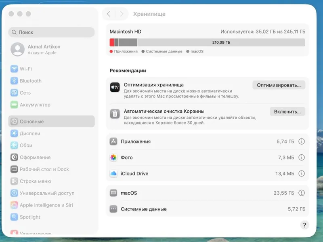Select the Bluetooth sidebar item

pos(52,81)
